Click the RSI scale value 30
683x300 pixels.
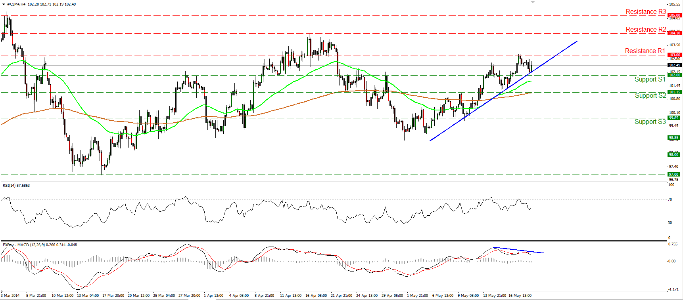[670, 223]
